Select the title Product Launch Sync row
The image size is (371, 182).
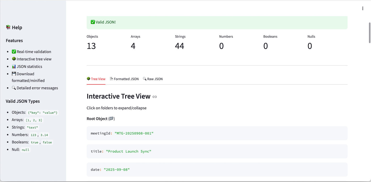217,151
